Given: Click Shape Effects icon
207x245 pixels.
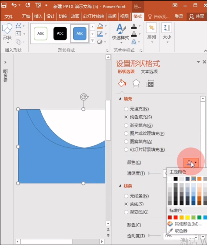Looking at the screenshot, I should click(100, 42).
